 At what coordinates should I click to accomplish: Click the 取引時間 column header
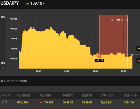pos(68,95)
